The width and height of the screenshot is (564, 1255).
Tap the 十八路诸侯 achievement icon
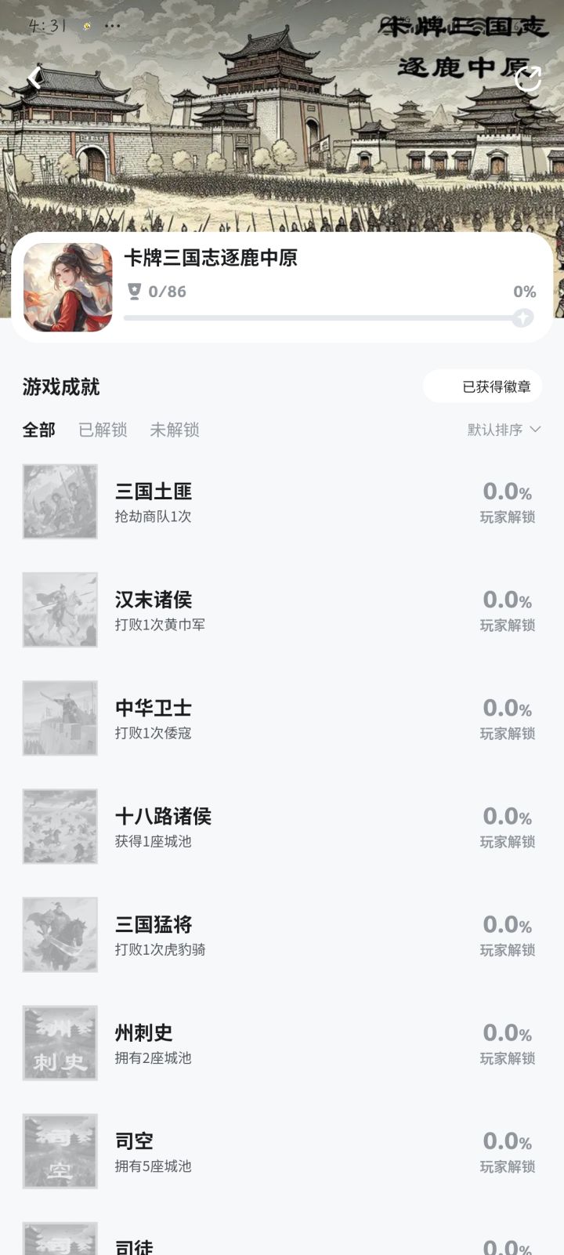point(60,826)
